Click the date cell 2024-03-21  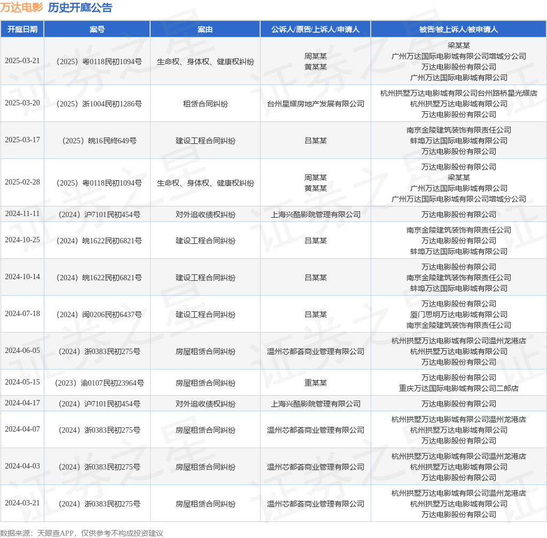[22, 503]
